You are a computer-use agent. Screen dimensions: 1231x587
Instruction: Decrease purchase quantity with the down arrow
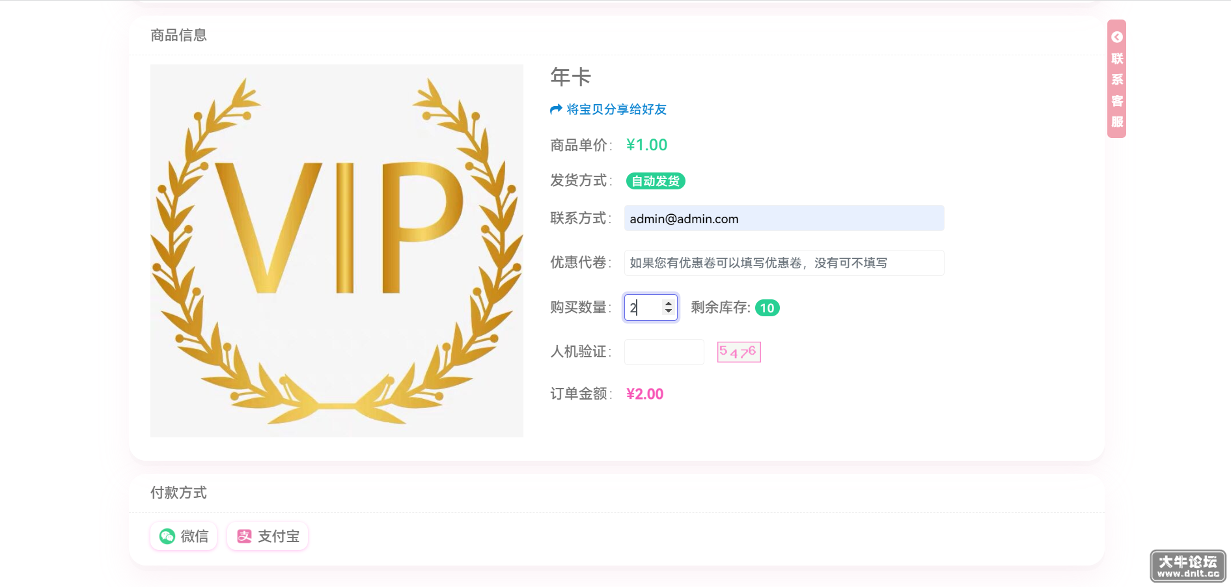tap(669, 312)
